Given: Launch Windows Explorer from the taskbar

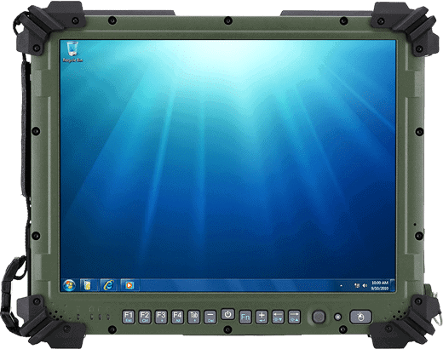Looking at the screenshot, I should pos(88,285).
